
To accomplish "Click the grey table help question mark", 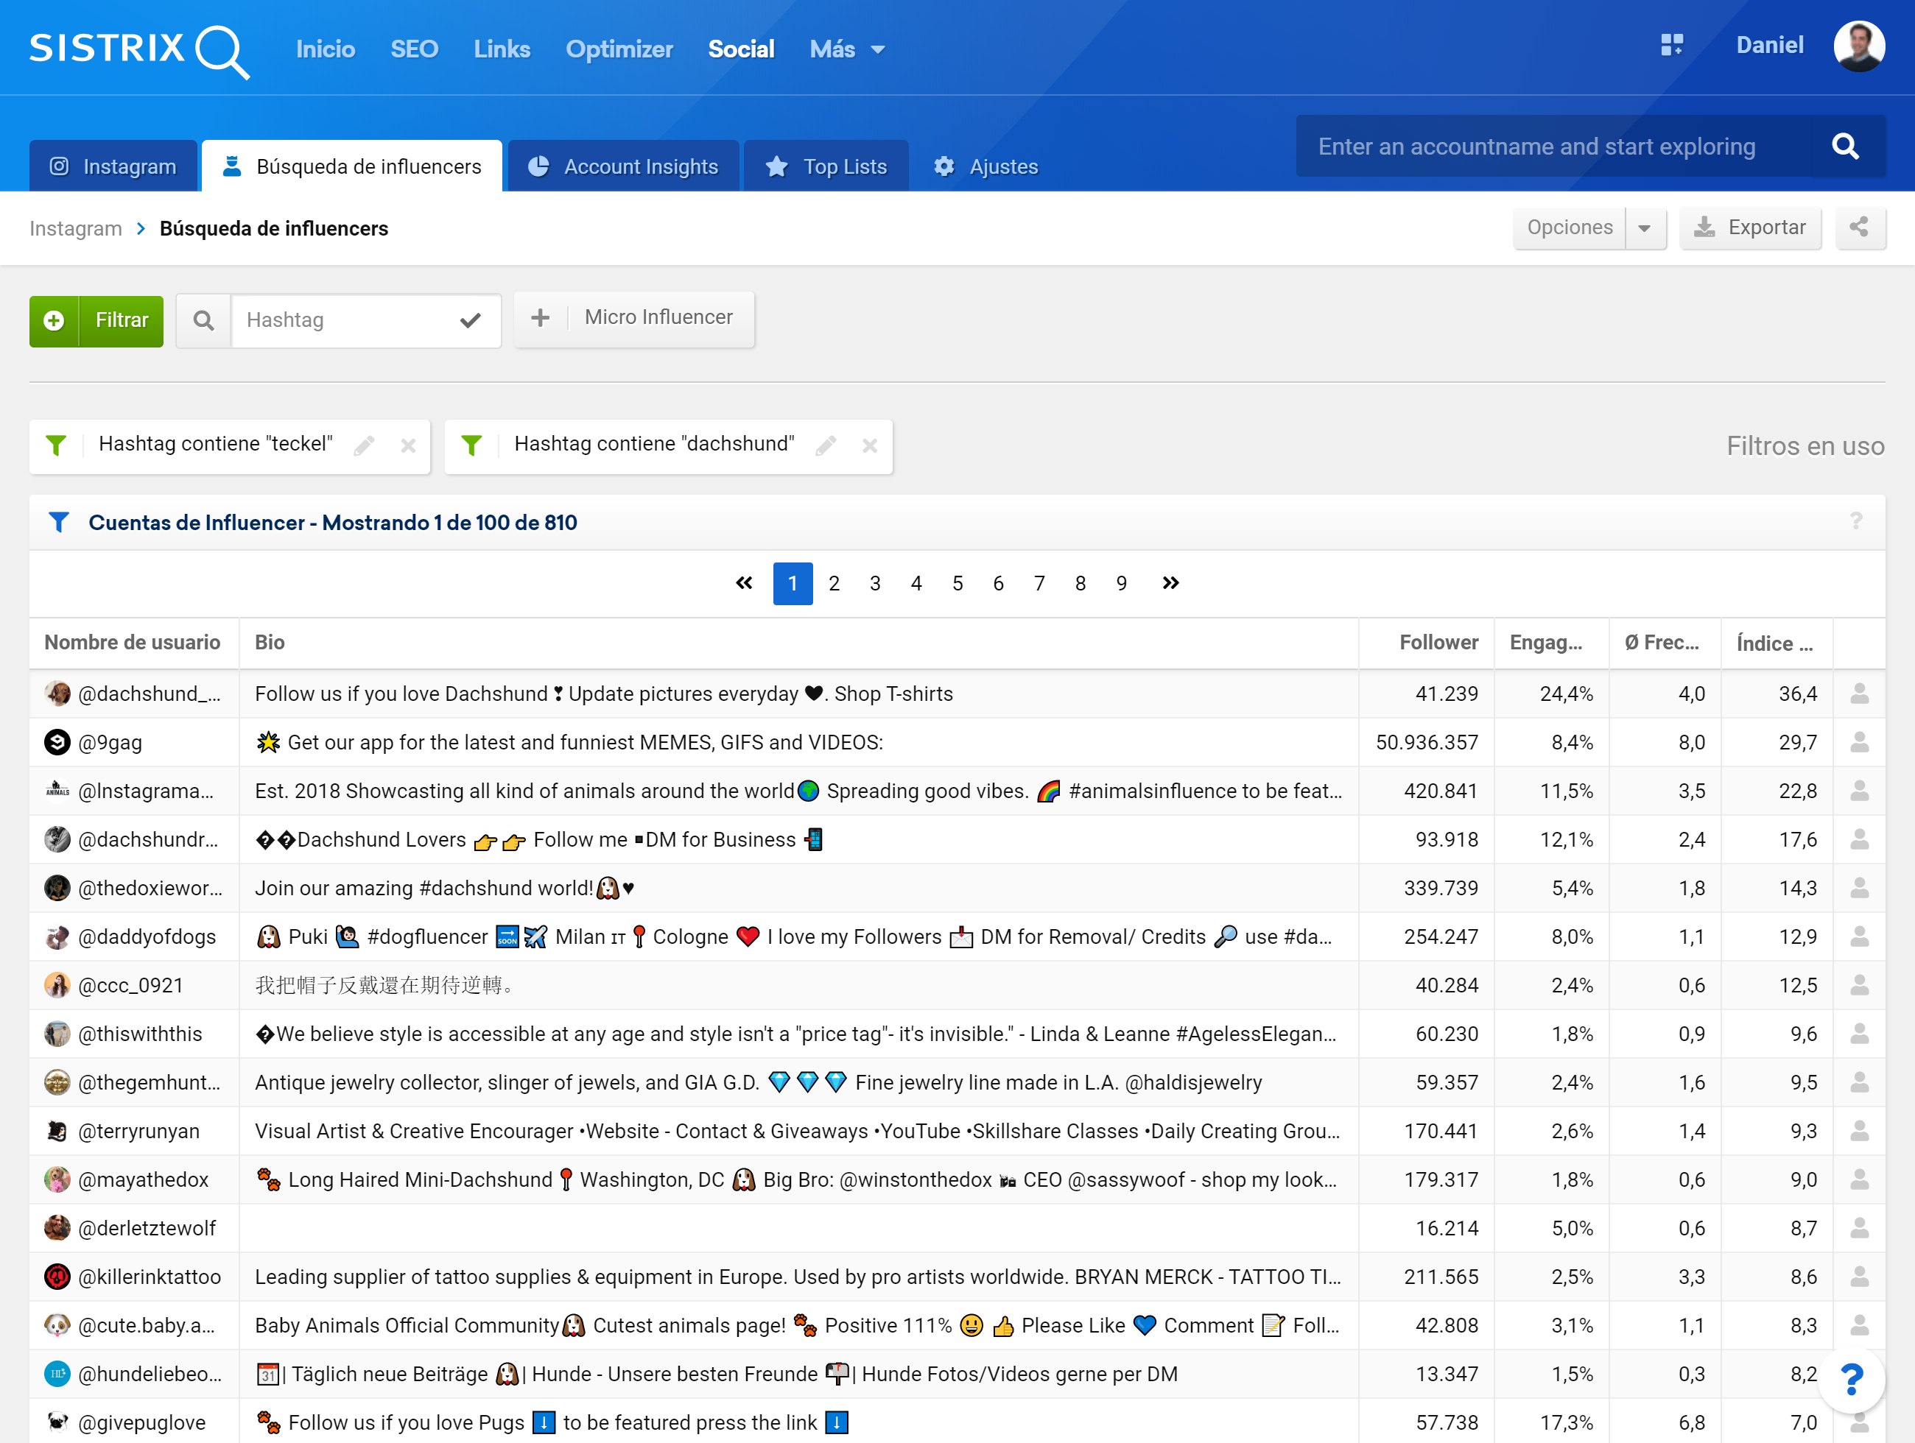I will (x=1855, y=521).
